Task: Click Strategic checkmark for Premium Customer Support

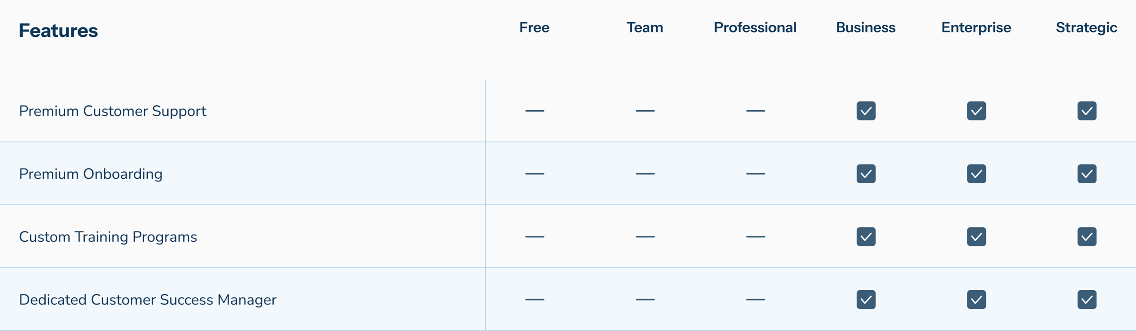Action: 1087,111
